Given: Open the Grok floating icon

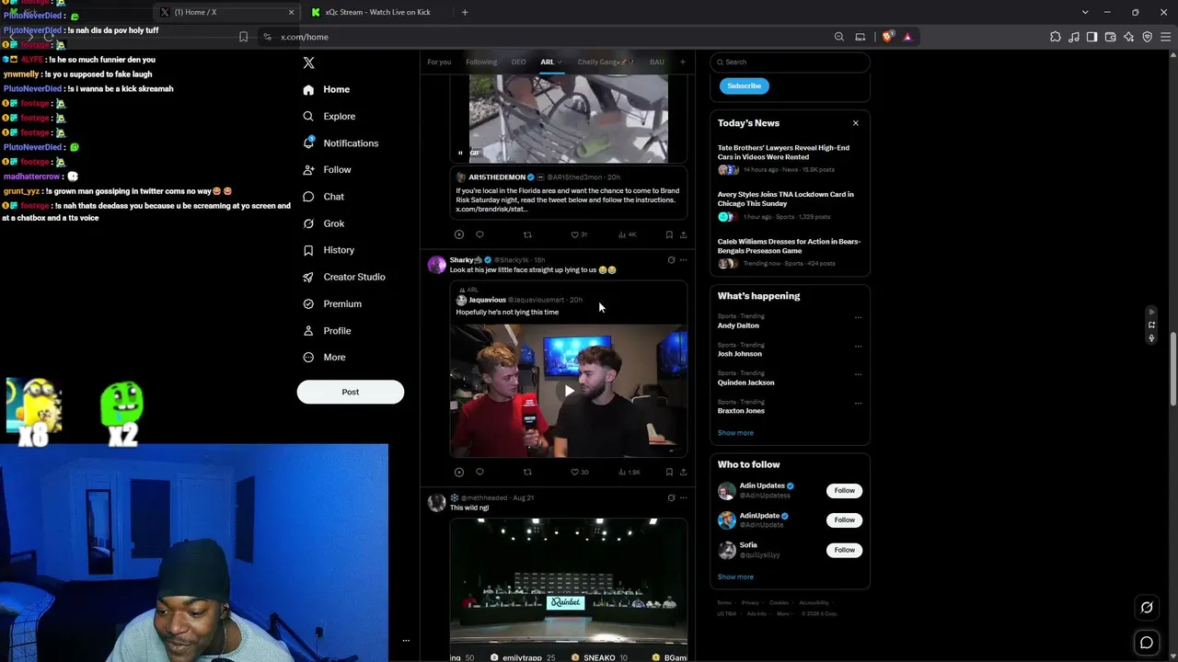Looking at the screenshot, I should pos(1147,607).
